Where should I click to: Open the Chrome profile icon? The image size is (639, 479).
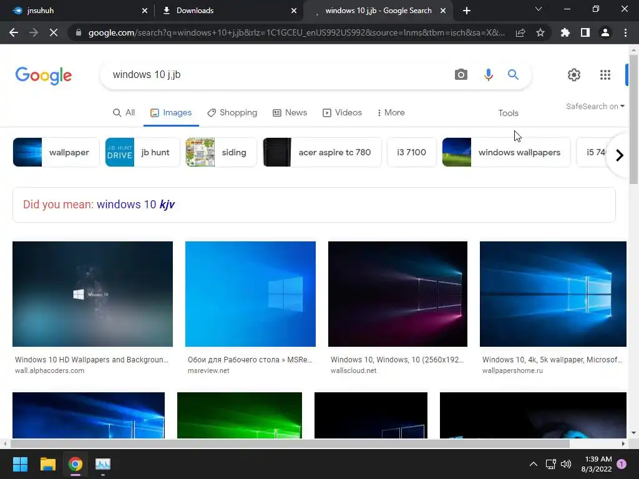[605, 32]
